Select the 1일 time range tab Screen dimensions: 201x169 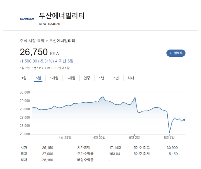(x=24, y=78)
